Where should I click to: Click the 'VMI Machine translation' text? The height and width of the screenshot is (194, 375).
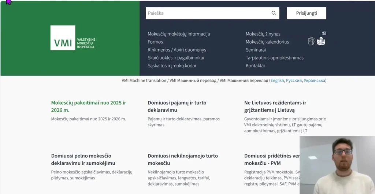144,81
